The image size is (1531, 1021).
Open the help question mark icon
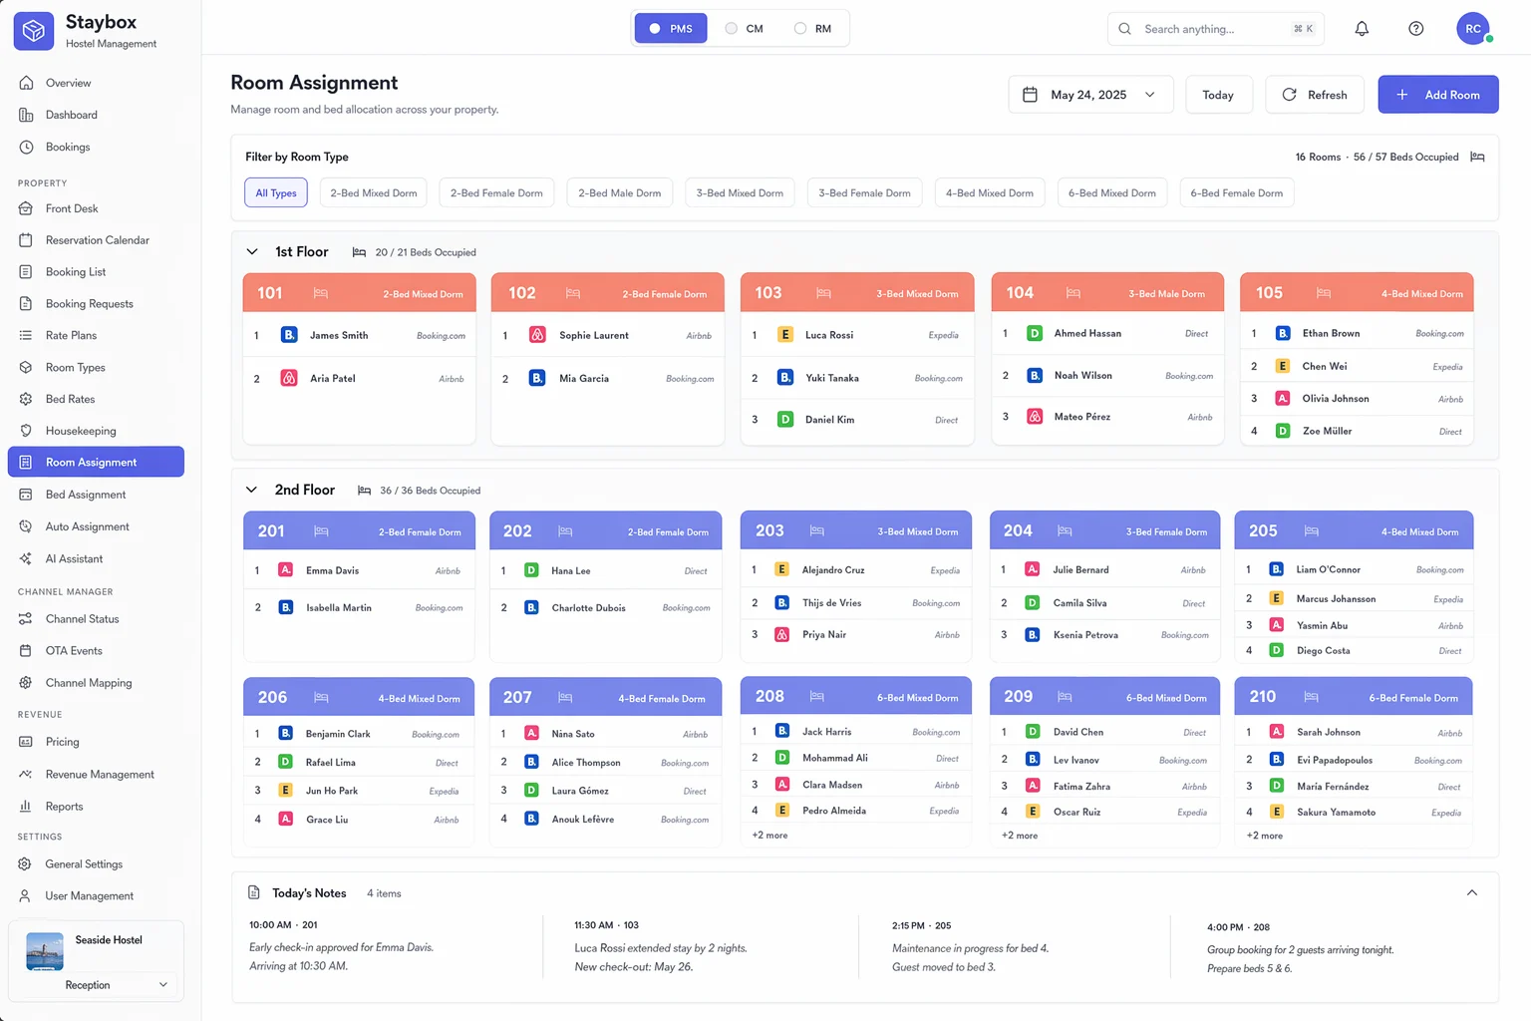(1415, 29)
